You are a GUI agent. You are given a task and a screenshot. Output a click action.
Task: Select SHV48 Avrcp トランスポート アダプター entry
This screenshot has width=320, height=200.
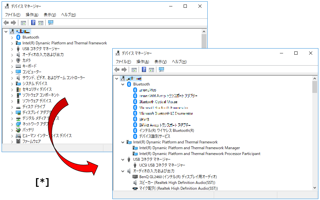coord(165,125)
